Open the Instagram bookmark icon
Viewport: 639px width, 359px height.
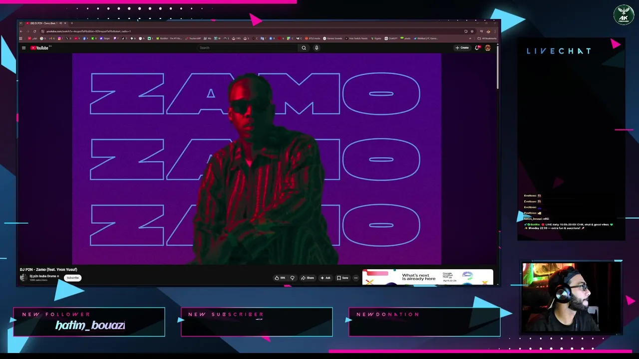coord(59,38)
